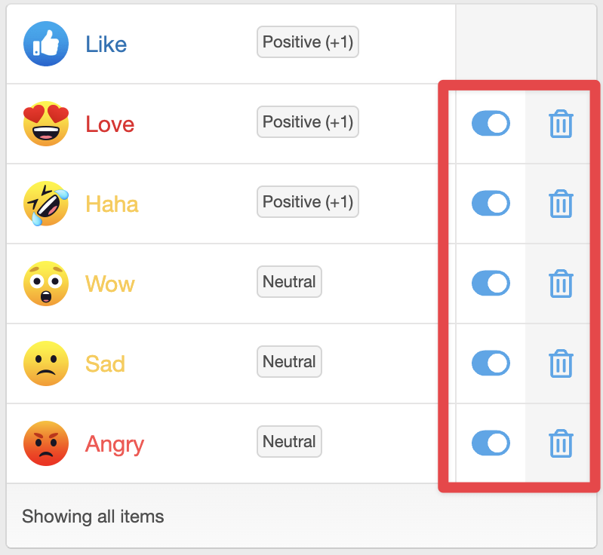The width and height of the screenshot is (603, 555).
Task: Disable the Sad reaction switch
Action: [491, 363]
